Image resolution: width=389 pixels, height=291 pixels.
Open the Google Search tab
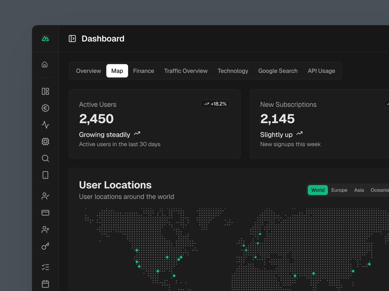(x=278, y=71)
